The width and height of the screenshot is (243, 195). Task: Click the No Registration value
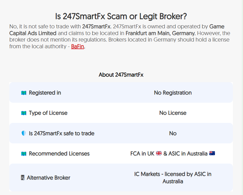173,93
